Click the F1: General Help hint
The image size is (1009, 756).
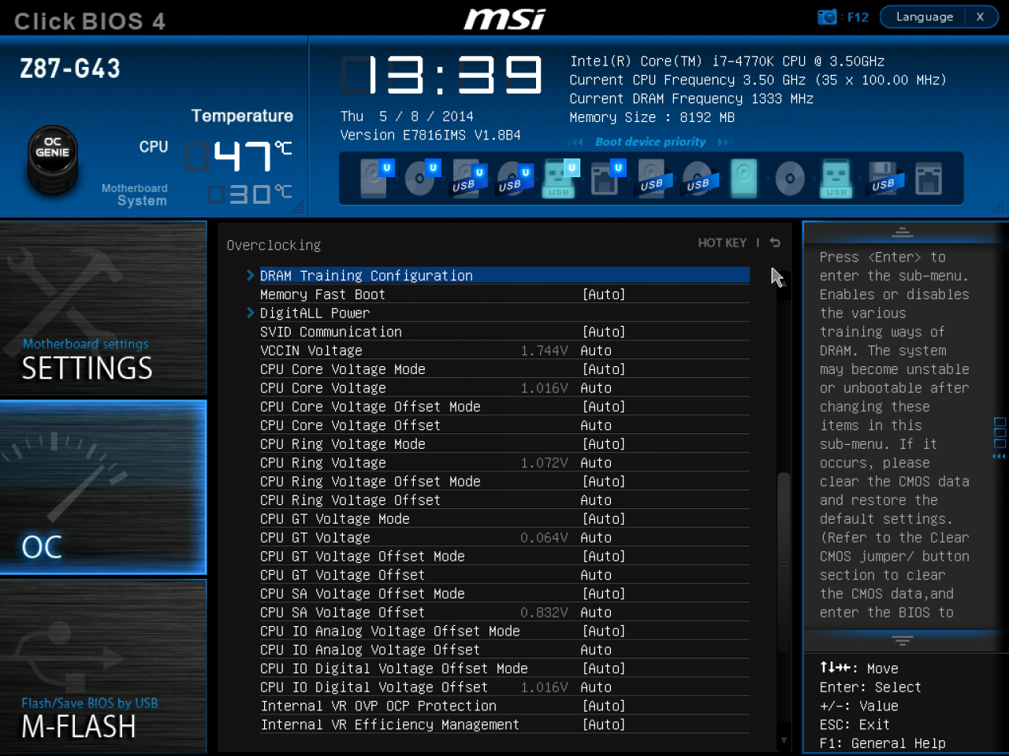tap(882, 743)
